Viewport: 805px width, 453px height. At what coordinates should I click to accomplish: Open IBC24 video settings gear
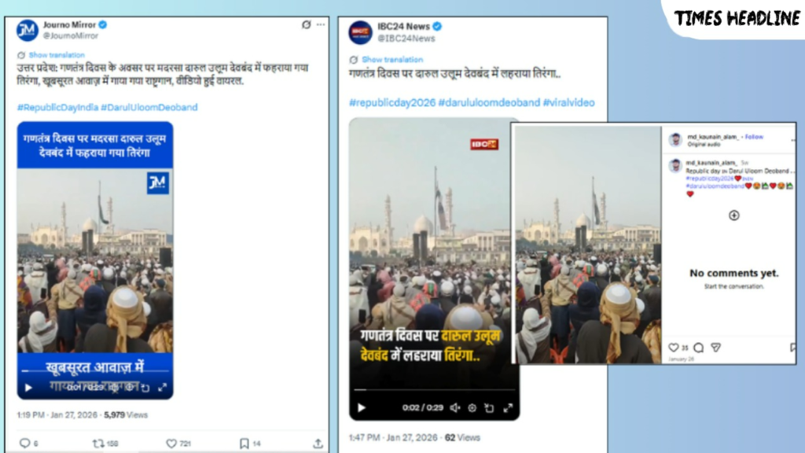[472, 408]
